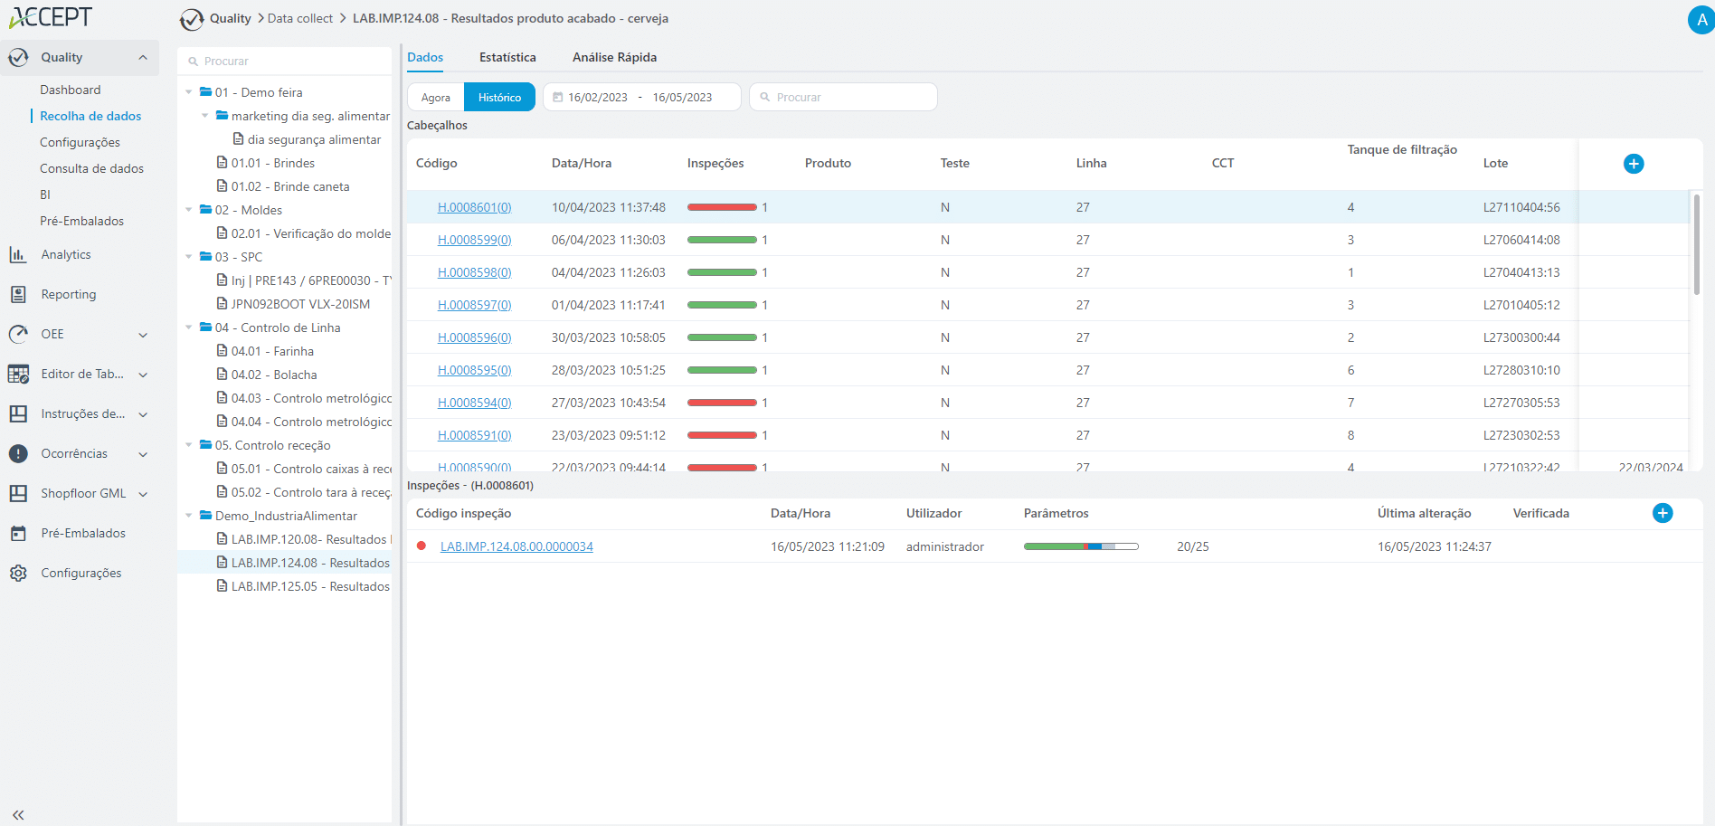
Task: Open Reporting via its sidebar icon
Action: [x=18, y=295]
